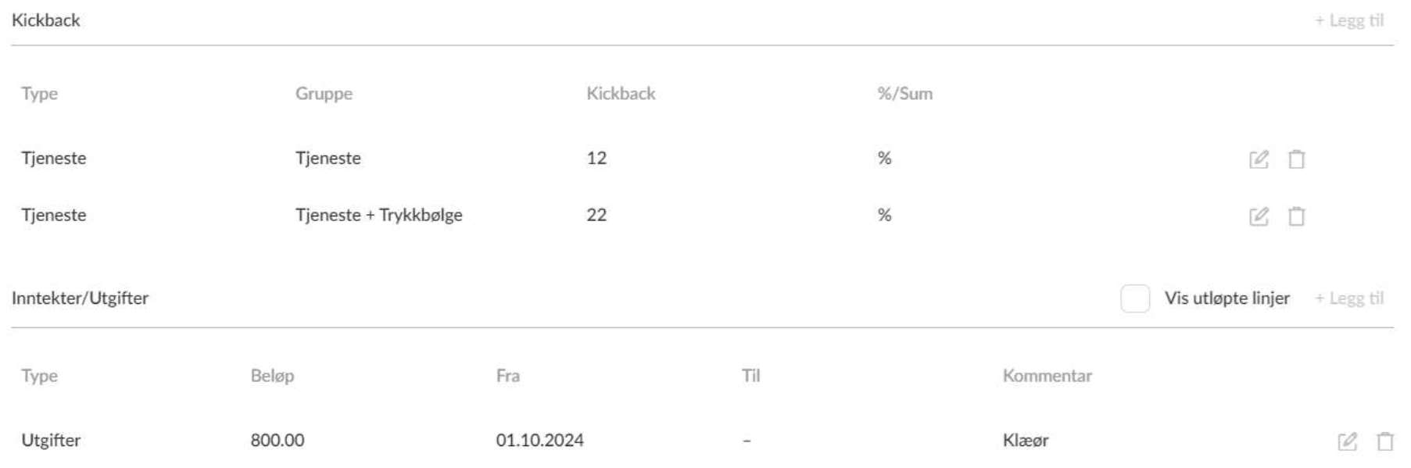Click the Kickback column header

point(621,94)
